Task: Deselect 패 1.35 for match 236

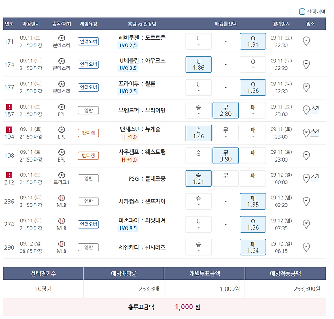Action: point(253,201)
